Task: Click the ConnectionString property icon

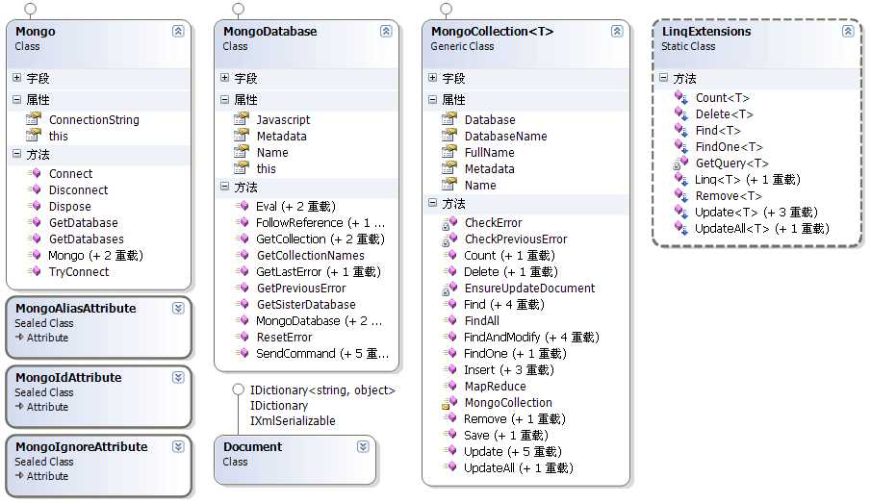Action: (34, 119)
